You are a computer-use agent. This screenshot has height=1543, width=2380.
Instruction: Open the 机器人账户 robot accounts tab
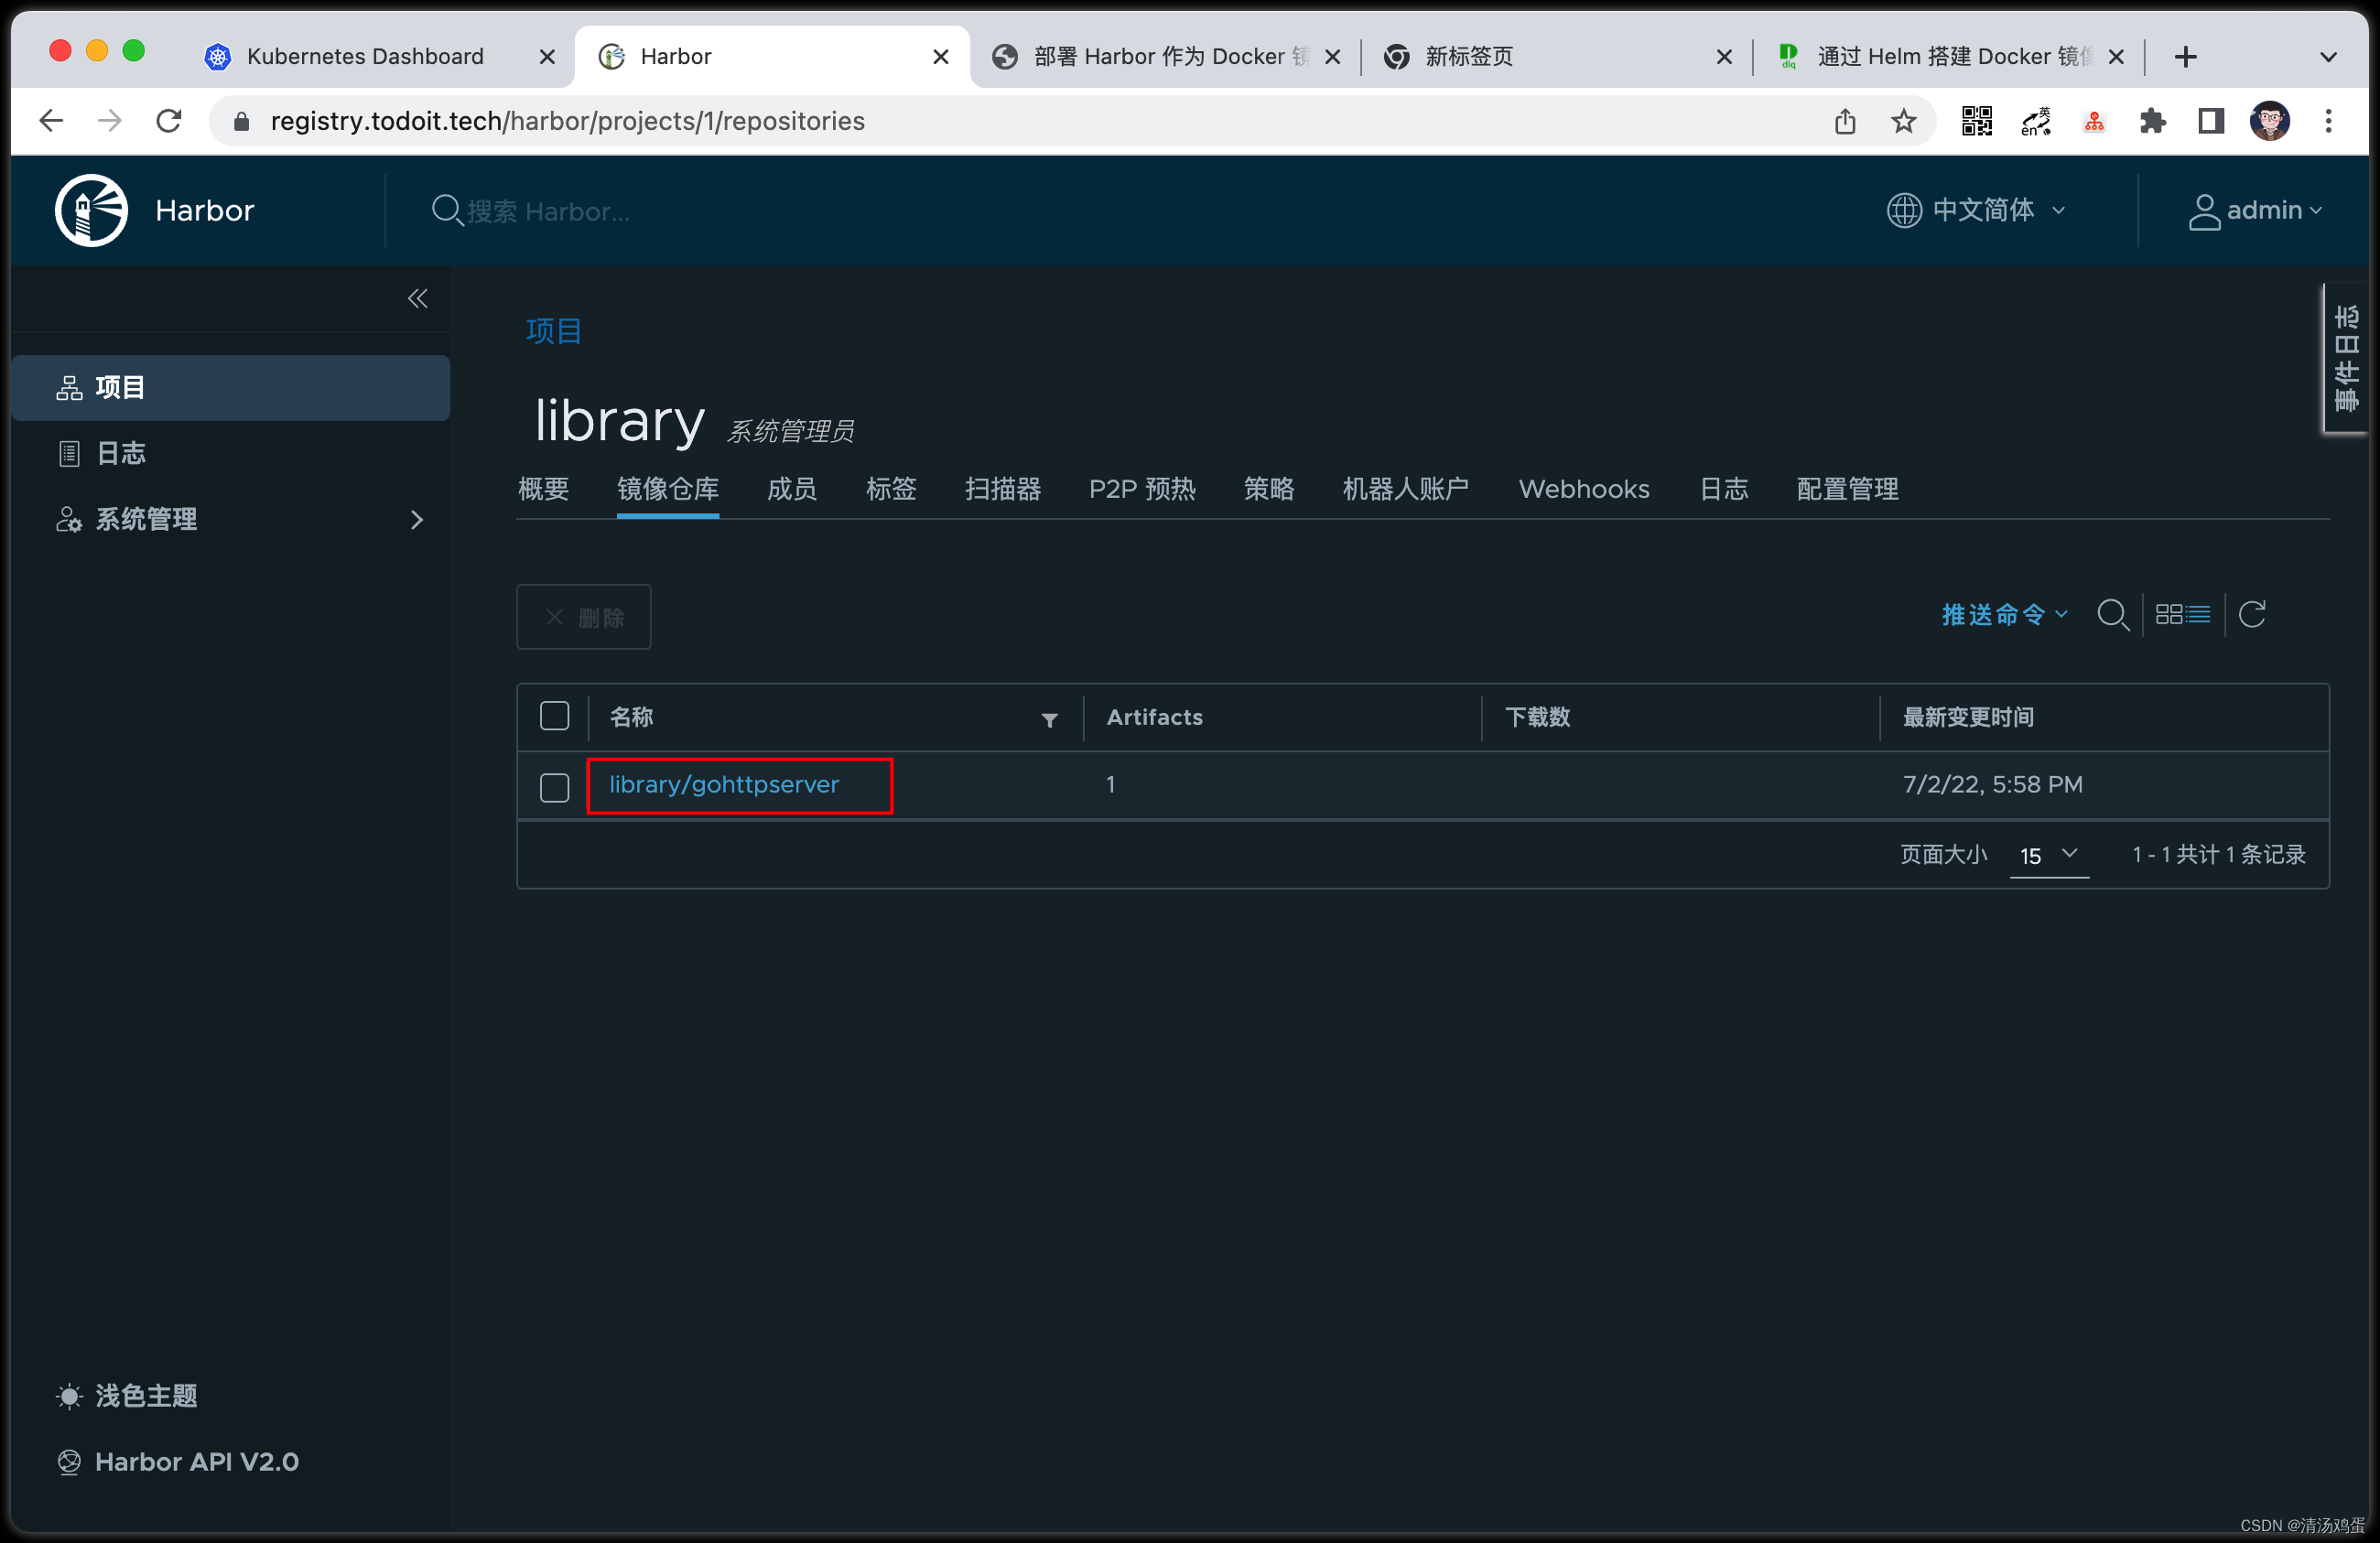tap(1406, 489)
